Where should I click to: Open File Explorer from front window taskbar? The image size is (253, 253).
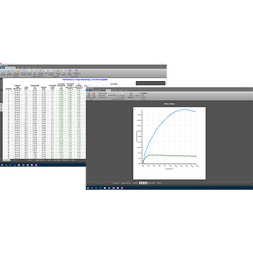point(105,188)
